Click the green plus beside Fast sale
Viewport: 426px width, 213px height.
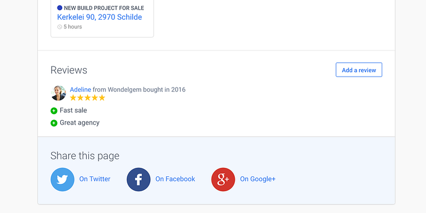click(x=54, y=110)
